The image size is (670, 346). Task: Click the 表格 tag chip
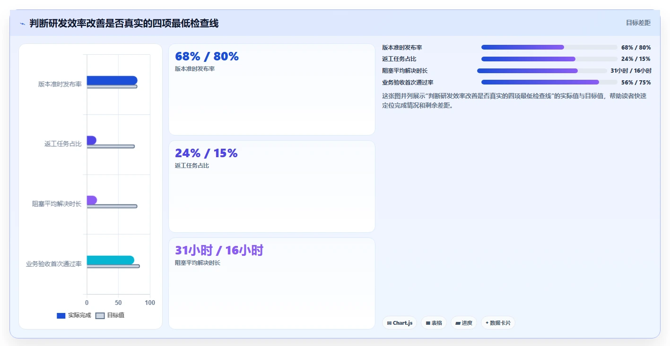[x=434, y=323]
